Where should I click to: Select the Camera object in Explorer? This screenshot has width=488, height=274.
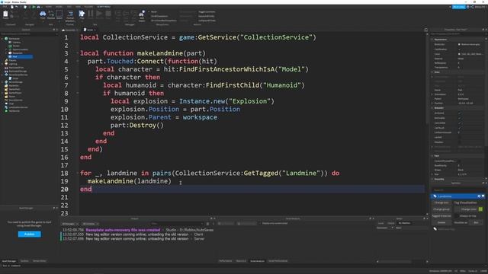tap(17, 43)
